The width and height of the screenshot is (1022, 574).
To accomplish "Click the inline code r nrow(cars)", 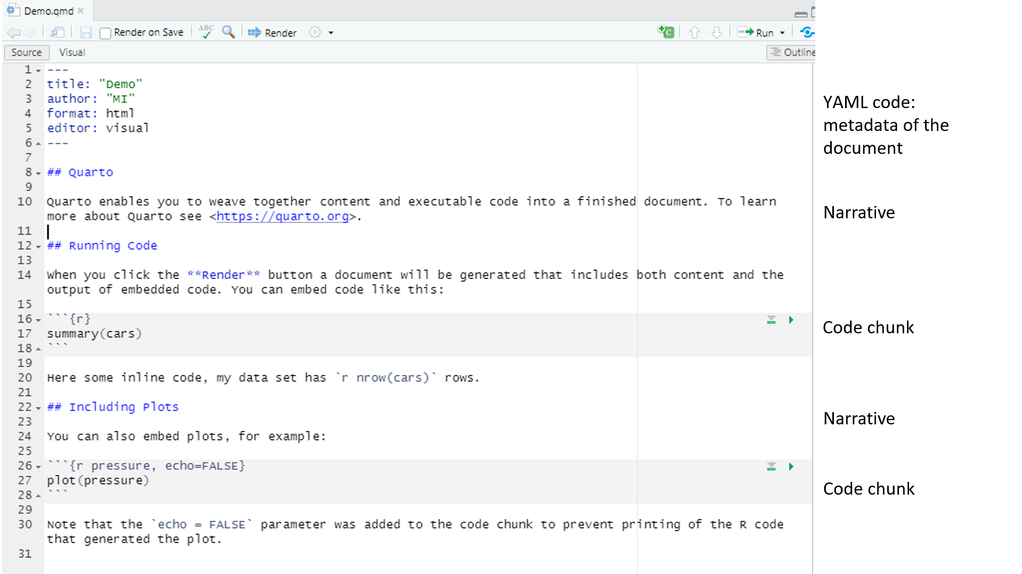I will pyautogui.click(x=386, y=378).
